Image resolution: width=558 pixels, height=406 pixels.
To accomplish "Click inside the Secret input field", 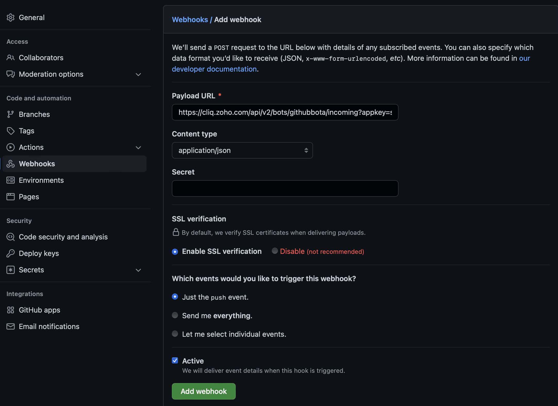I will click(285, 188).
